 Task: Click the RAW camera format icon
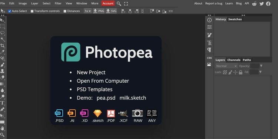coord(138,113)
